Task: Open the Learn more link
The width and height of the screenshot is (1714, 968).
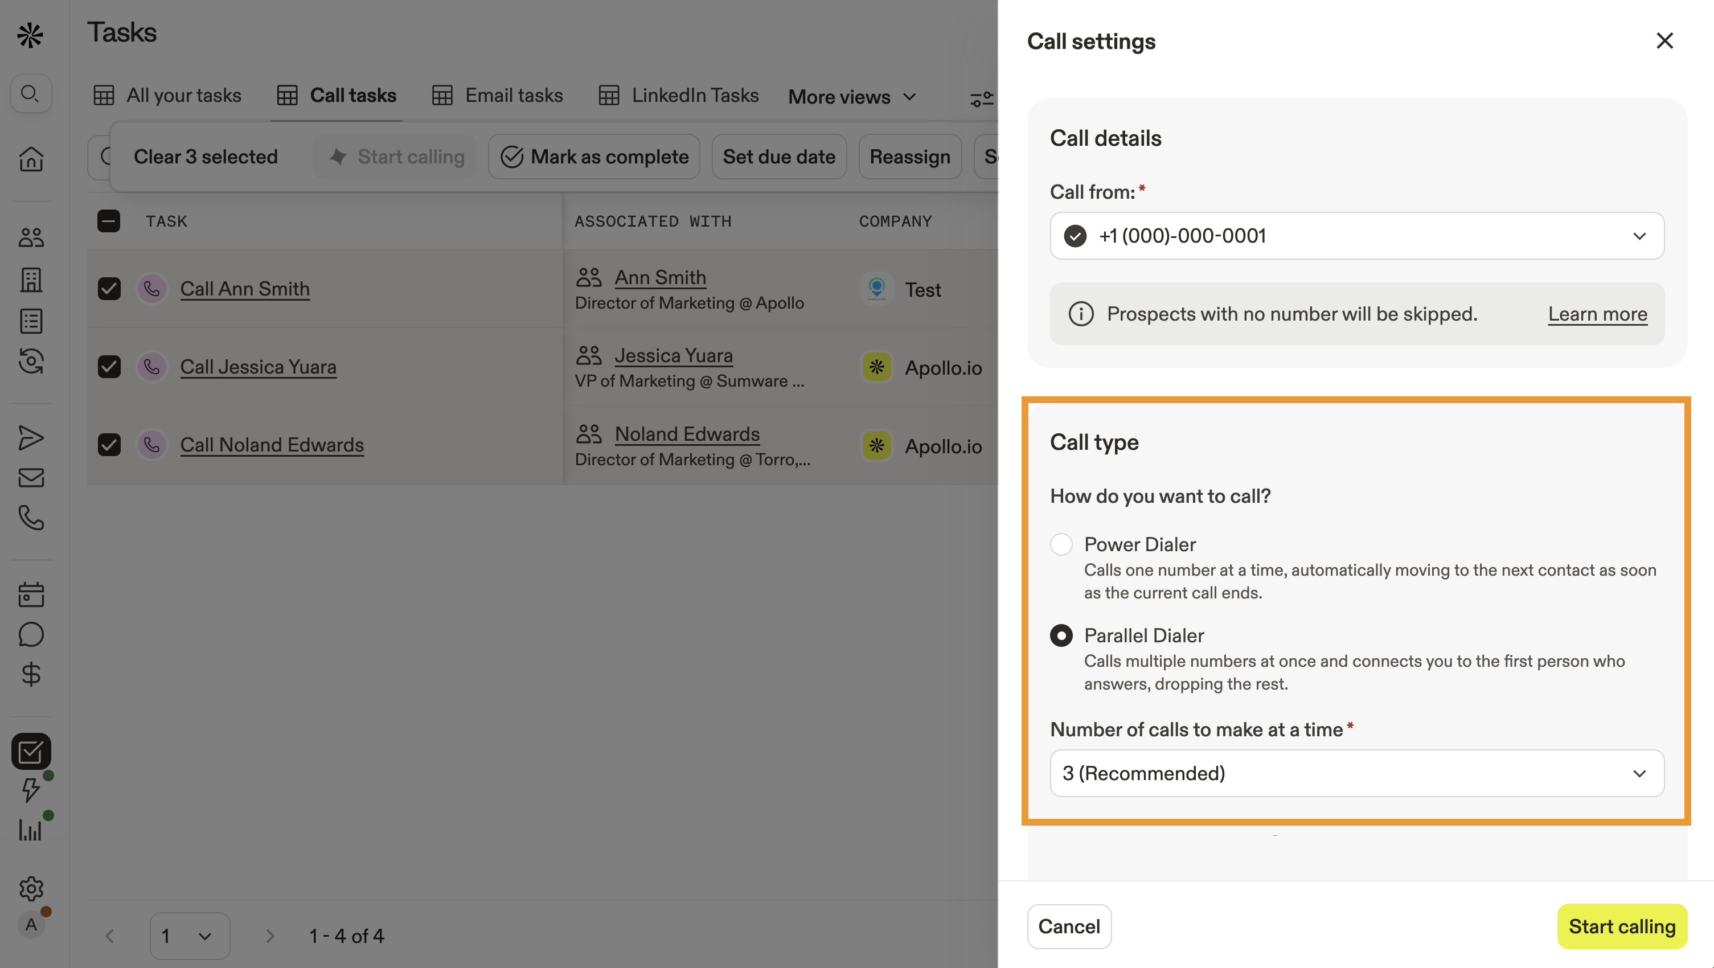Action: pyautogui.click(x=1597, y=314)
